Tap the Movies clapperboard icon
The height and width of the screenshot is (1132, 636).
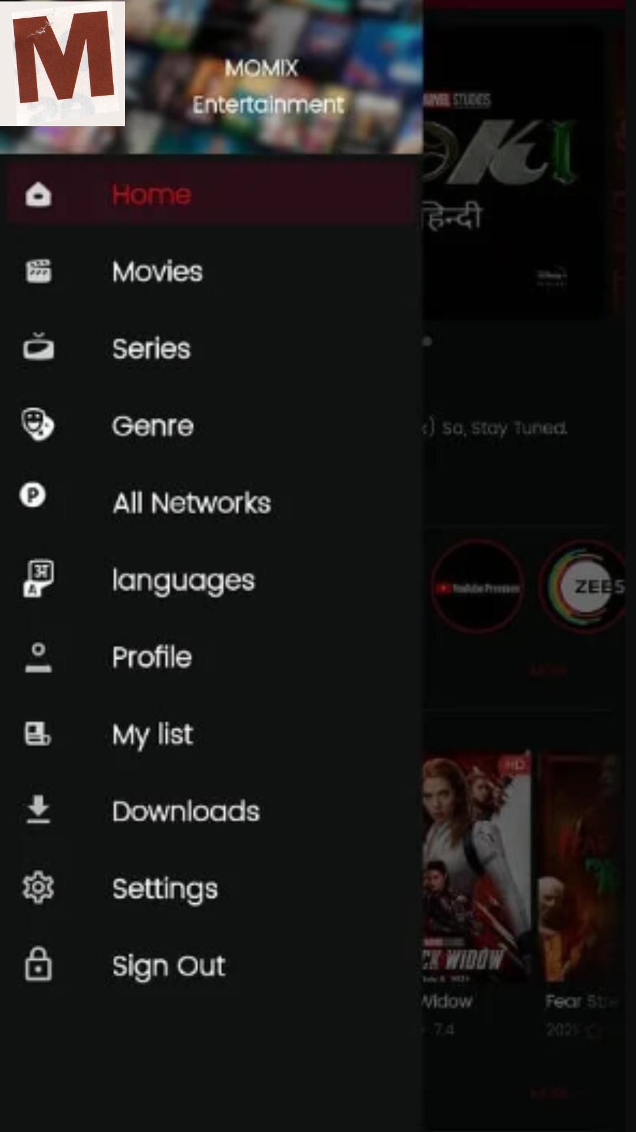click(38, 271)
